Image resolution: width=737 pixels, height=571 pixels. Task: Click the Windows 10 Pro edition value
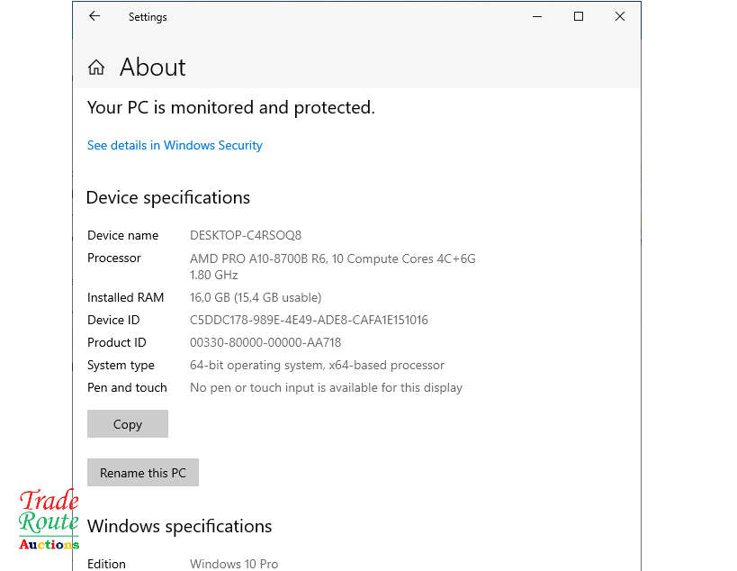pos(234,564)
